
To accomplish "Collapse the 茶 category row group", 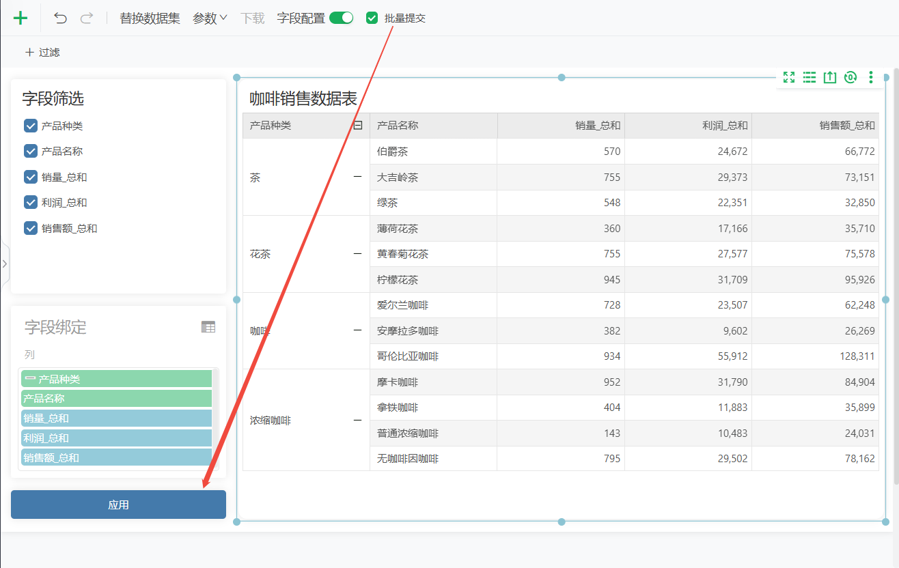I will pyautogui.click(x=357, y=177).
